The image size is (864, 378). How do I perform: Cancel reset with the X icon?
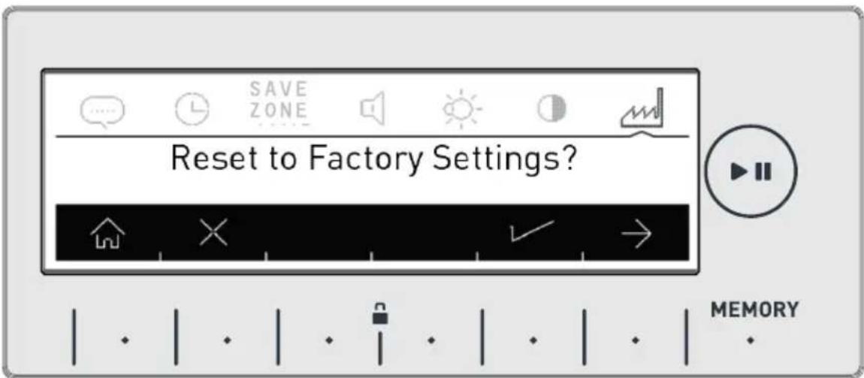tap(214, 233)
